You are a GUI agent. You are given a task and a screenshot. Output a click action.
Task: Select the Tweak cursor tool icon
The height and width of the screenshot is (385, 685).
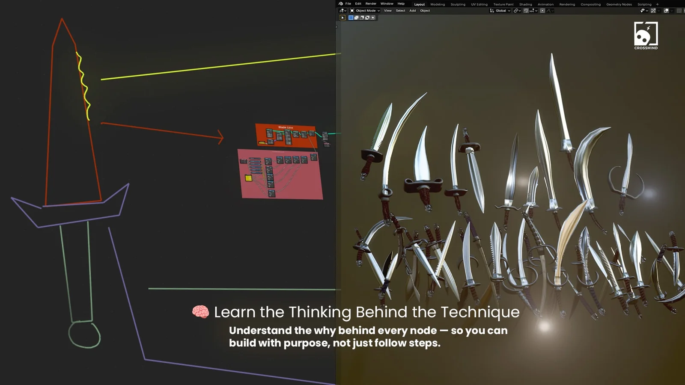click(343, 17)
